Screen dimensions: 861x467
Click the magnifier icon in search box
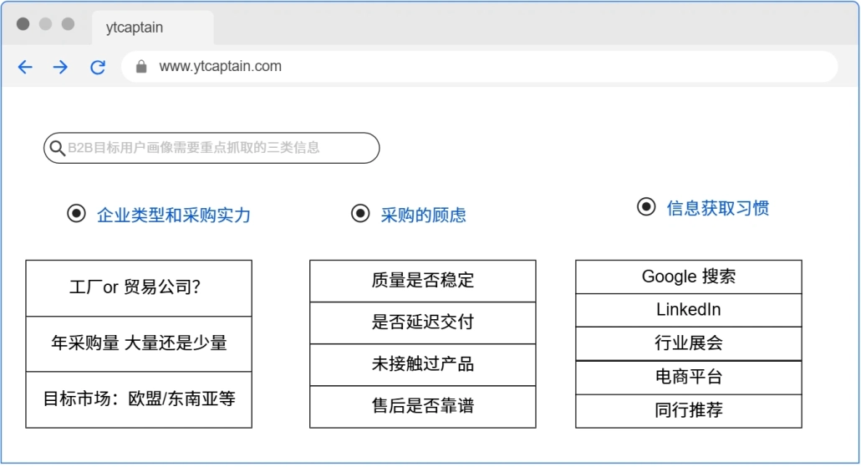(x=57, y=149)
